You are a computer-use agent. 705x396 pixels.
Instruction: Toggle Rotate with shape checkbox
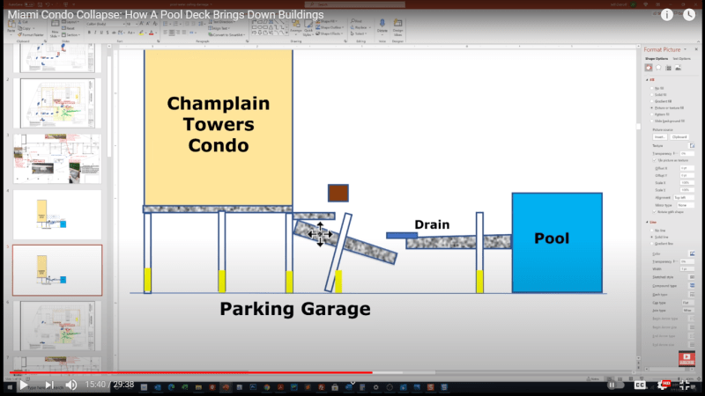click(x=655, y=212)
